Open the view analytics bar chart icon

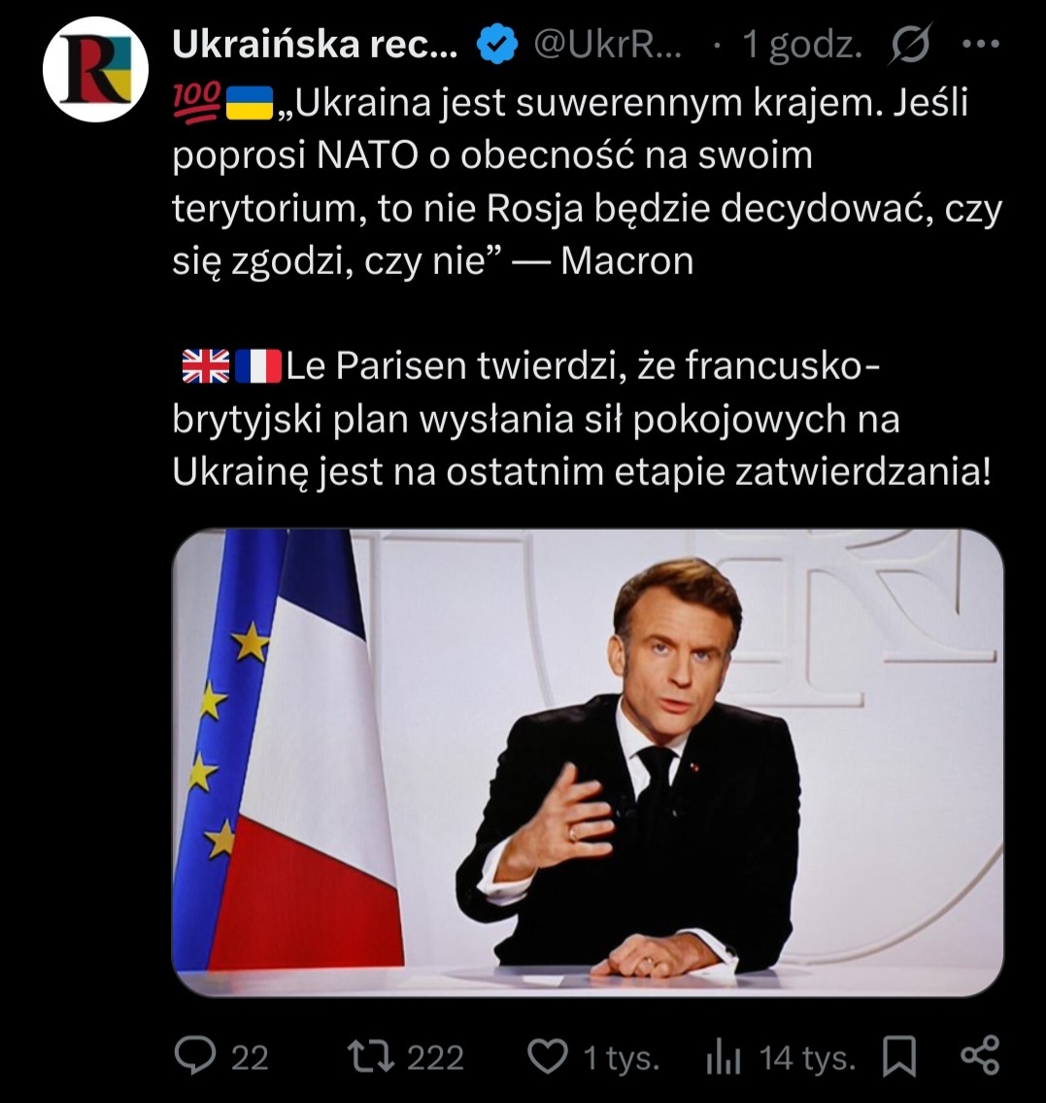[724, 1056]
